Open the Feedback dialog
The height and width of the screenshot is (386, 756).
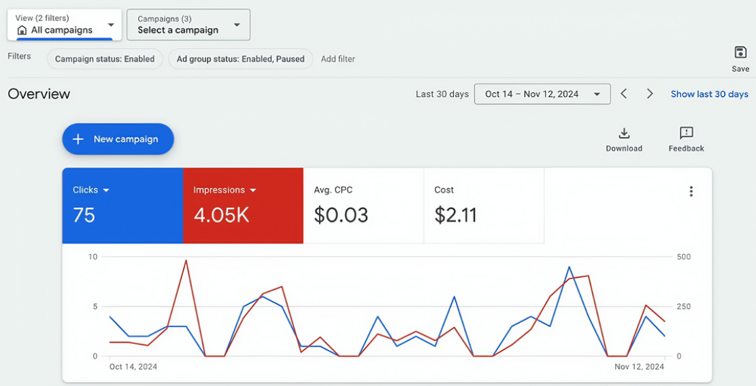[x=686, y=139]
